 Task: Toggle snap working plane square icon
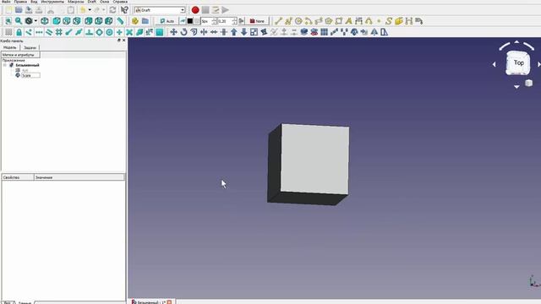pyautogui.click(x=160, y=32)
